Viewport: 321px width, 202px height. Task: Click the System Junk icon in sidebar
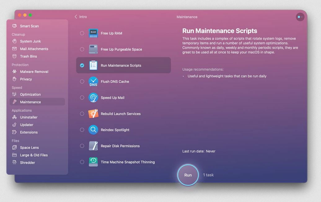point(14,41)
